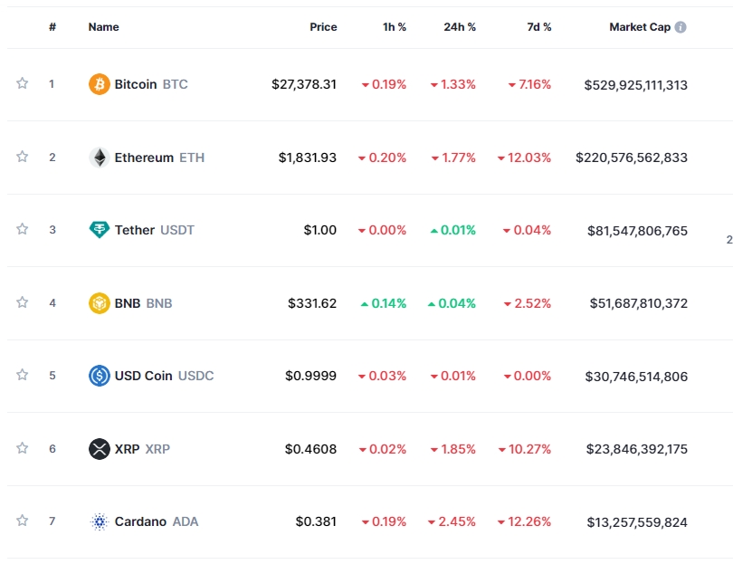Click the Cardano logo icon
Image resolution: width=733 pixels, height=564 pixels.
pos(100,521)
